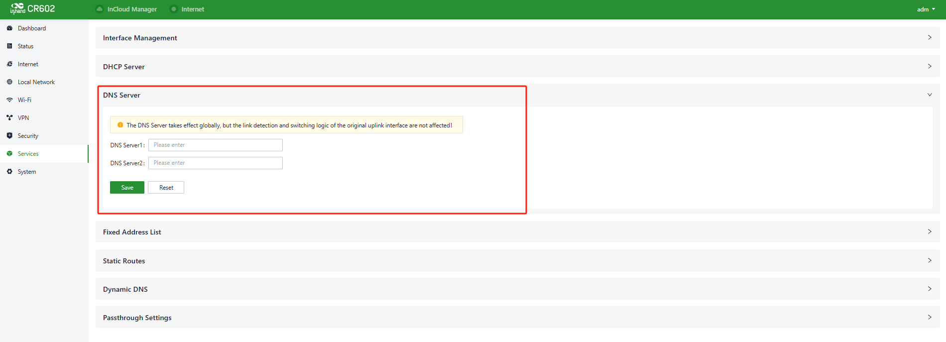Click the System gear icon
946x342 pixels.
[x=9, y=172]
